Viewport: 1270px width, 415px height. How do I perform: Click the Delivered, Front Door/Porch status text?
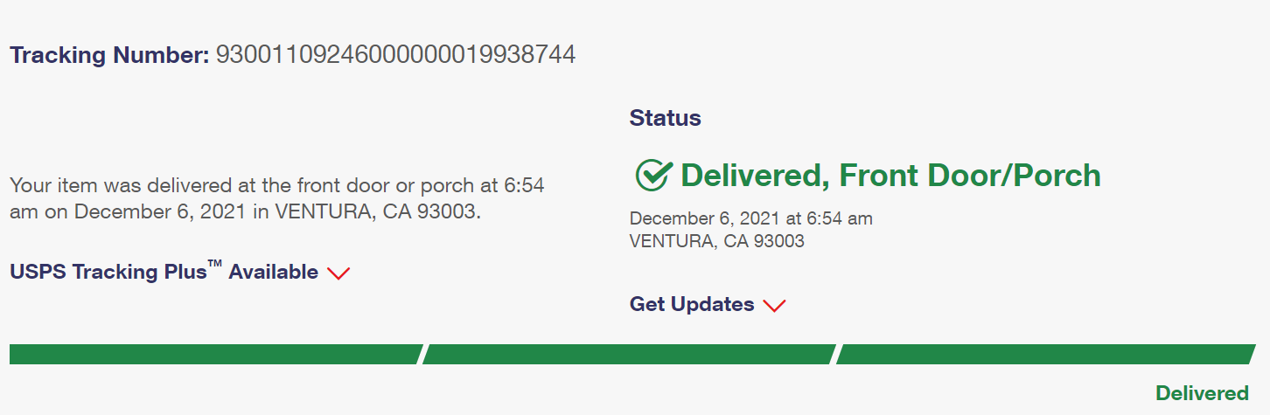point(890,176)
